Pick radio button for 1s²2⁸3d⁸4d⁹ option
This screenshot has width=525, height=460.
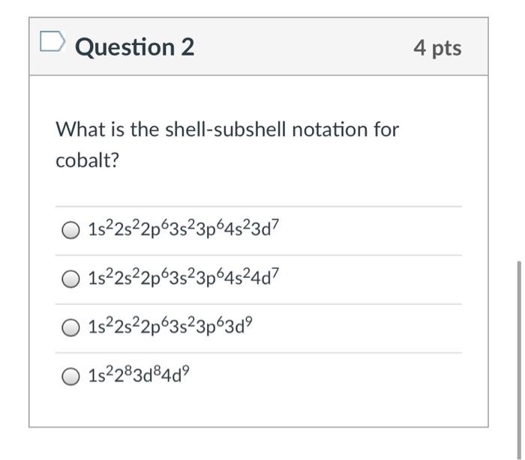tap(70, 378)
